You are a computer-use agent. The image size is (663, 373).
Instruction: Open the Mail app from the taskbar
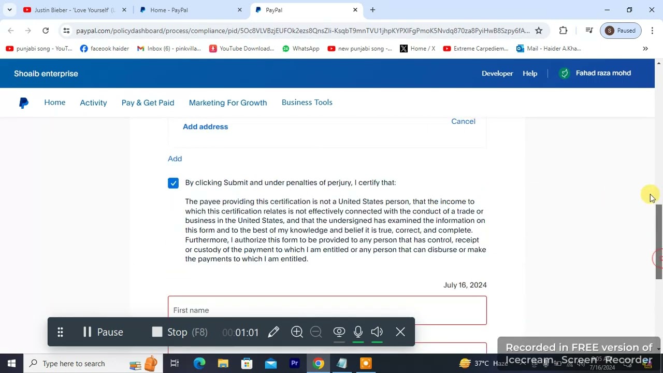pyautogui.click(x=271, y=364)
